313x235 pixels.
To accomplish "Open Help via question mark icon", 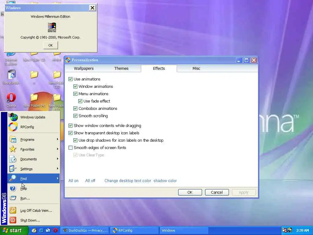I will [x=13, y=188].
